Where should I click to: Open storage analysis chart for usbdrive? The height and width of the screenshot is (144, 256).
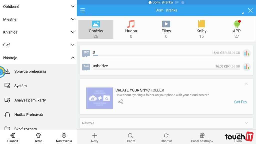[246, 67]
